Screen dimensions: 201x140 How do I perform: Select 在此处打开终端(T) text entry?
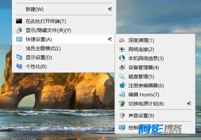point(46,21)
